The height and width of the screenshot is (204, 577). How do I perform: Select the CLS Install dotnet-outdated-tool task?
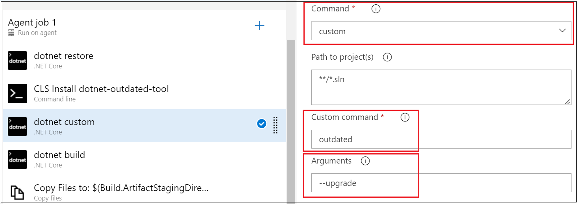coord(144,94)
